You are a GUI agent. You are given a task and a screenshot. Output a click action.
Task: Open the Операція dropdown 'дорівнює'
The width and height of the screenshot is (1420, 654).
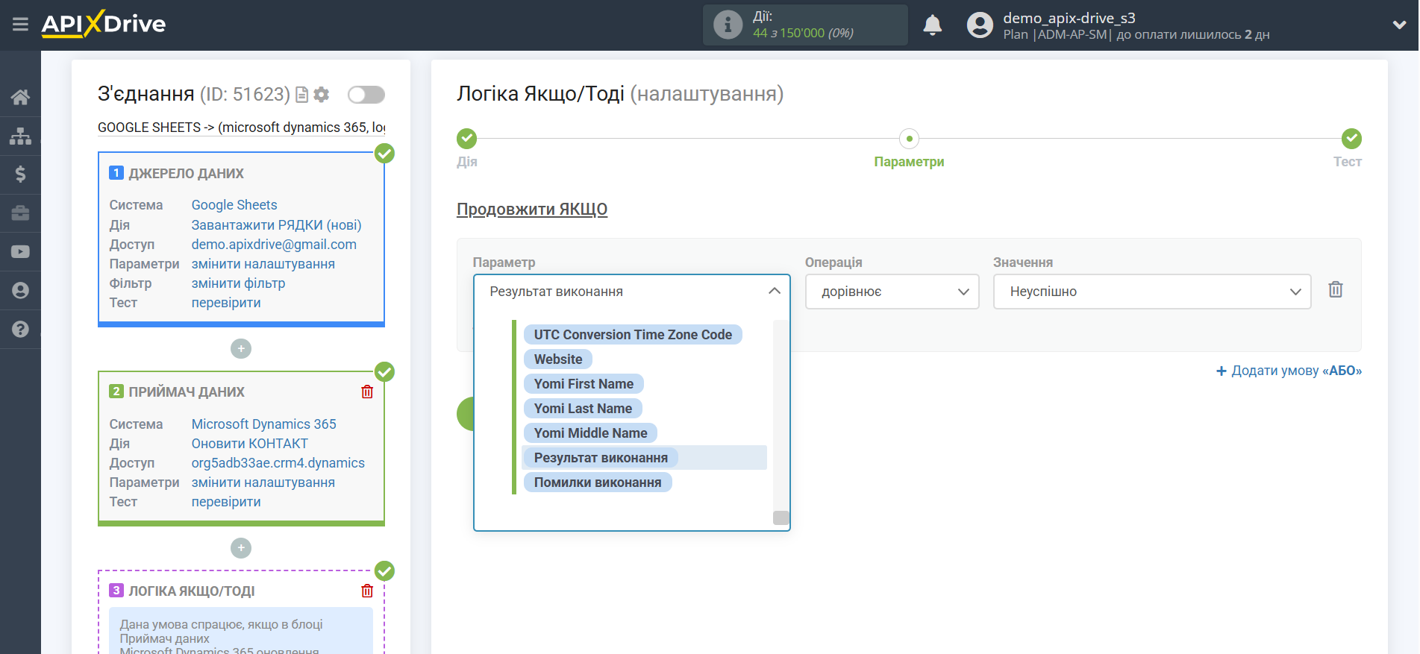click(x=892, y=292)
